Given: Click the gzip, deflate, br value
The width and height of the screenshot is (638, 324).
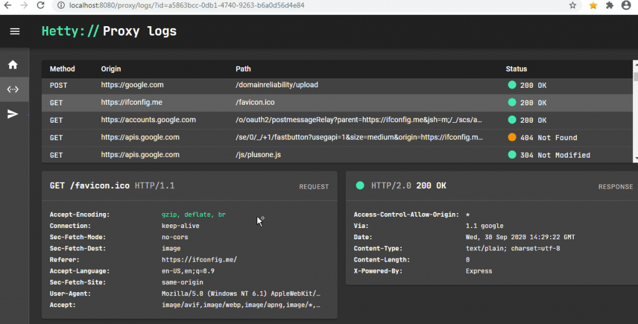Looking at the screenshot, I should [193, 214].
